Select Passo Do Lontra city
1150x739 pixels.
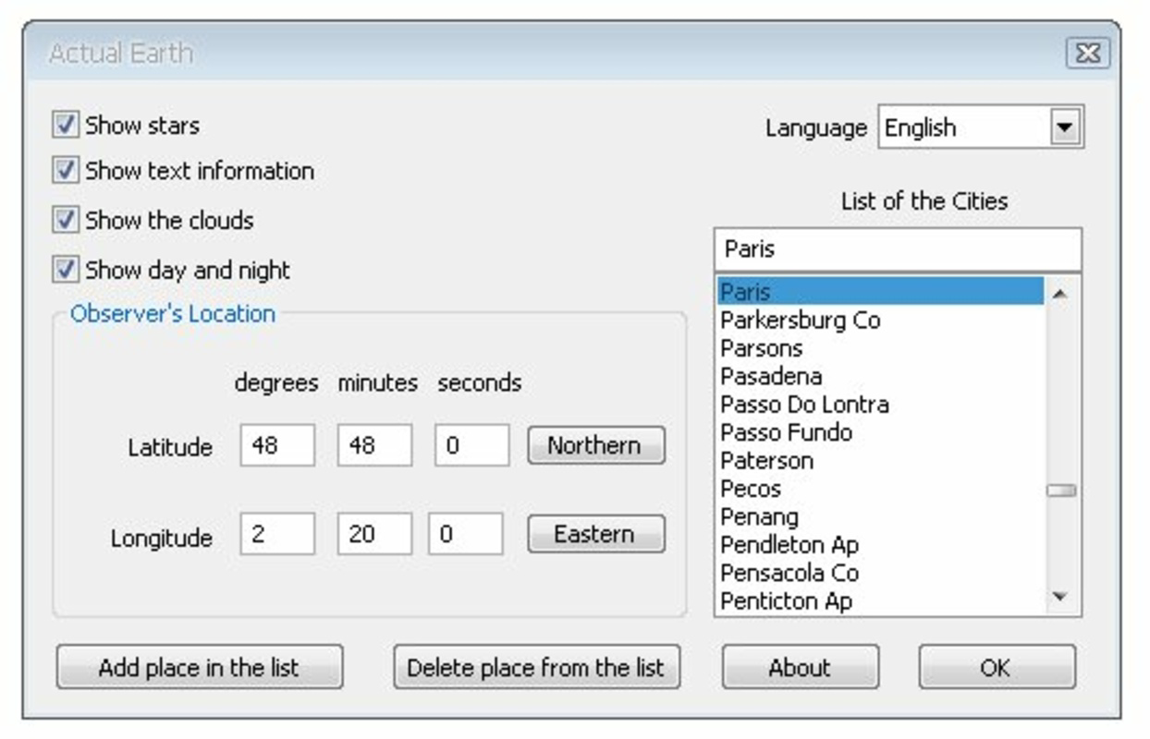(x=880, y=405)
